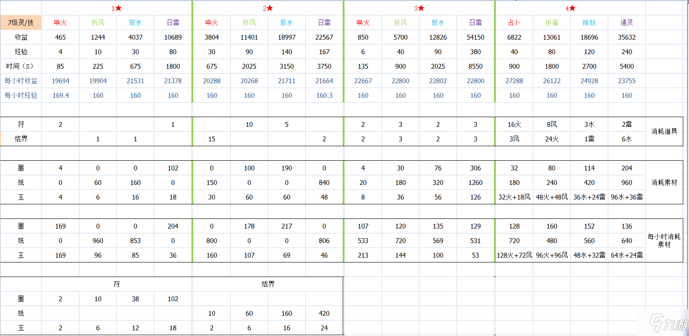Viewport: 689px width, 336px height.
Task: Click the hourly income cell 23755
Action: (627, 81)
